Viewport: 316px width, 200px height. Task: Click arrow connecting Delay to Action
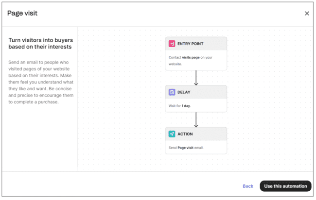(x=196, y=119)
